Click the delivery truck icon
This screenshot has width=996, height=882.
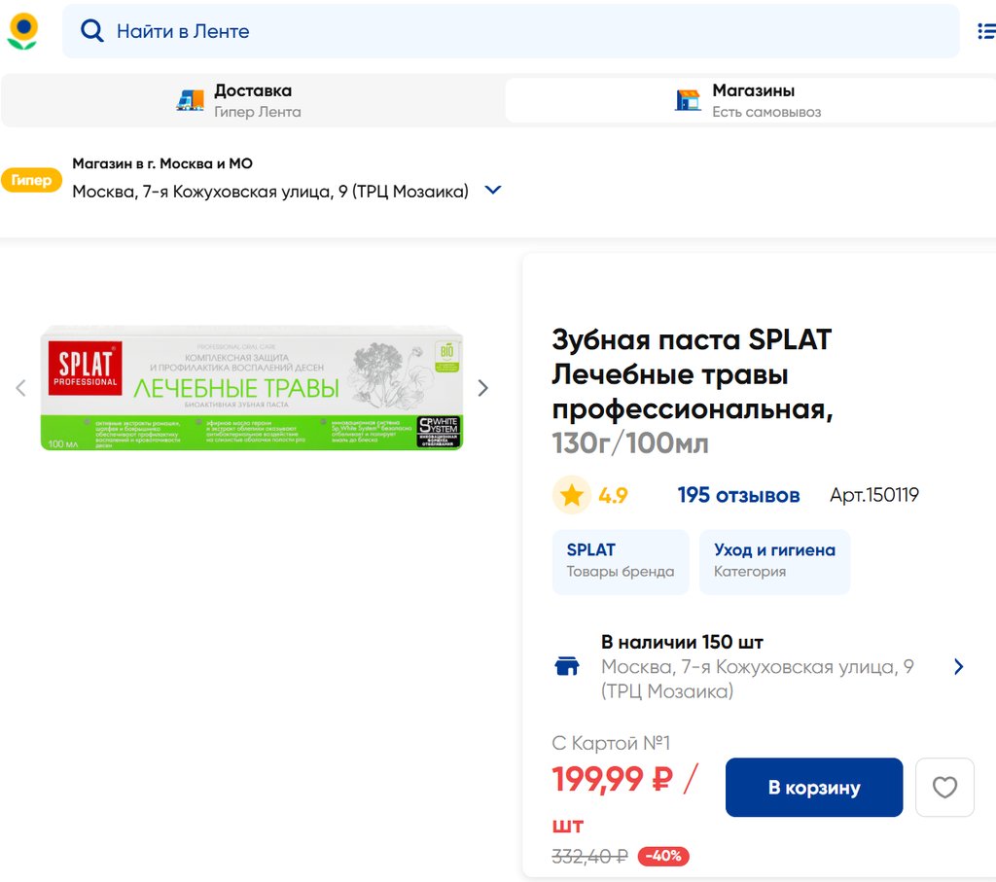click(191, 100)
